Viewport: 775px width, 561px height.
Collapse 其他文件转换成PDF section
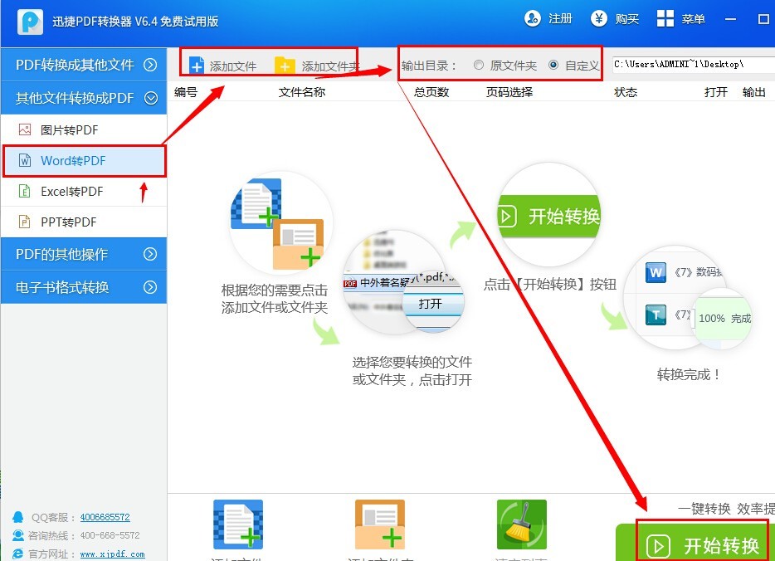84,98
